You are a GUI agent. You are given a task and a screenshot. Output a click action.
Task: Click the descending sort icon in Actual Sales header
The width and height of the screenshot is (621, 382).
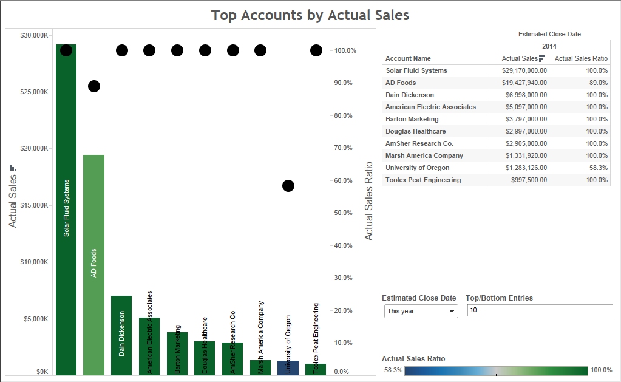pos(542,59)
